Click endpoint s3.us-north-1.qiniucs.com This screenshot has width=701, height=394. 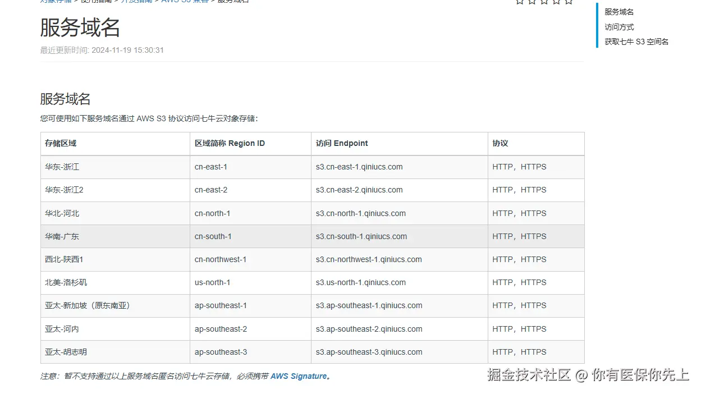pyautogui.click(x=361, y=282)
